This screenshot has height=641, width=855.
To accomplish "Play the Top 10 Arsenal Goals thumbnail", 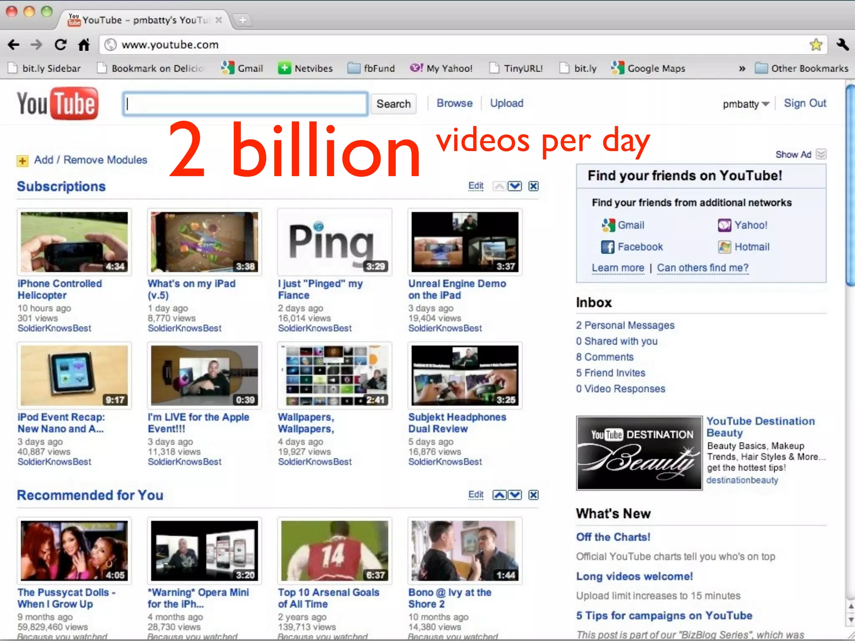I will tap(335, 551).
